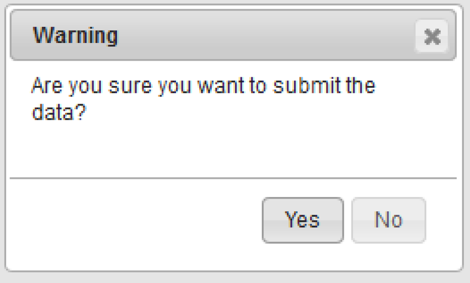This screenshot has width=470, height=283.
Task: Hit the X icon in the Warning header
Action: tap(432, 37)
